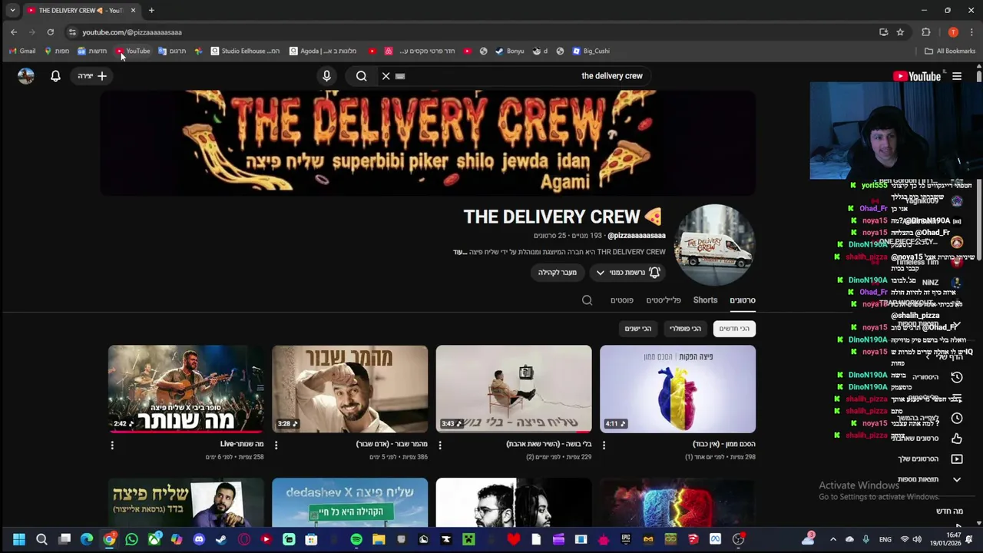The image size is (983, 553).
Task: Reload the page in Chrome
Action: [51, 32]
